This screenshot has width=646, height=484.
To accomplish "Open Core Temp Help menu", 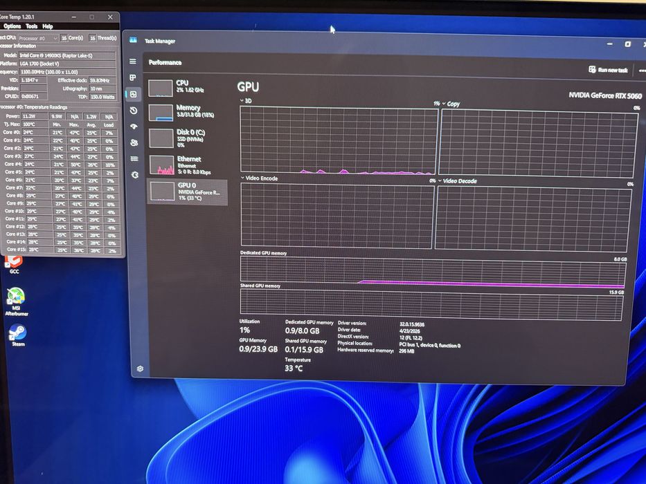I will [x=47, y=26].
